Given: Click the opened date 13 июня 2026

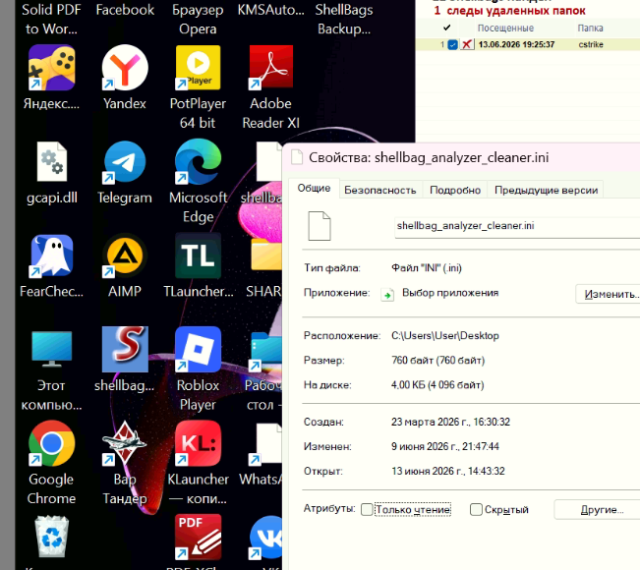Looking at the screenshot, I should point(447,472).
